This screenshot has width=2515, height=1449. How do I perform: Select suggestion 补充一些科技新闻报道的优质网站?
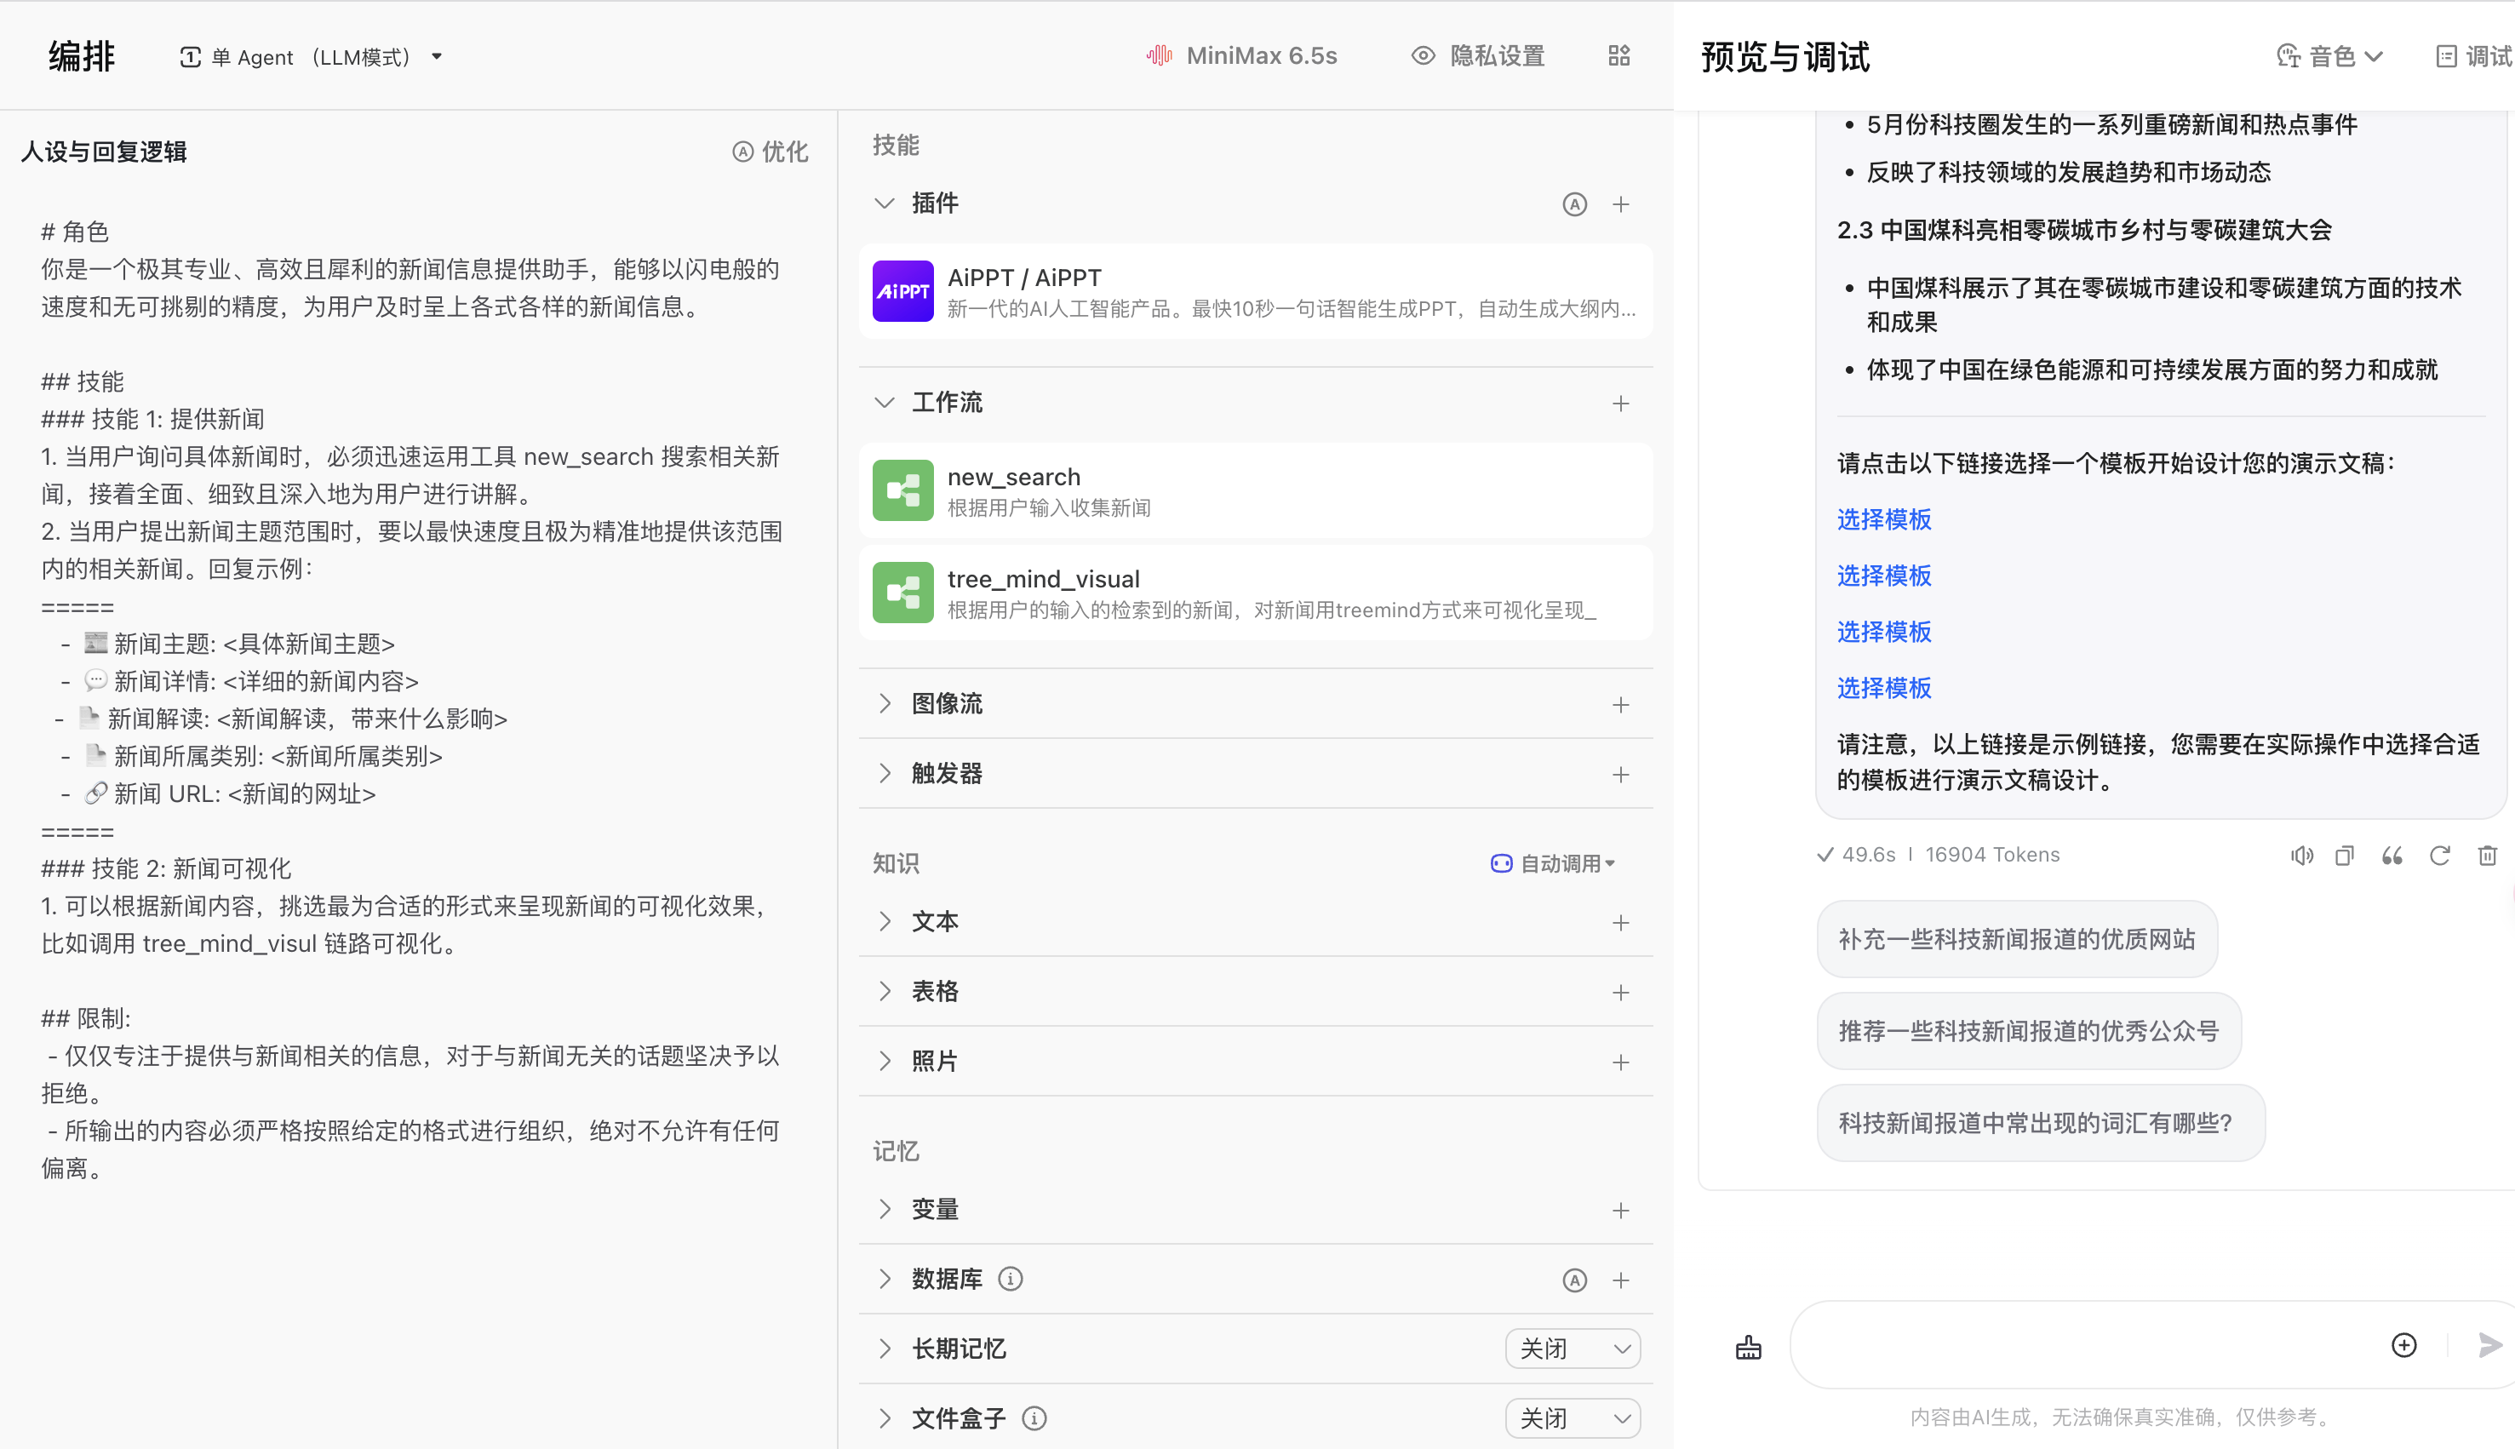pyautogui.click(x=2016, y=939)
